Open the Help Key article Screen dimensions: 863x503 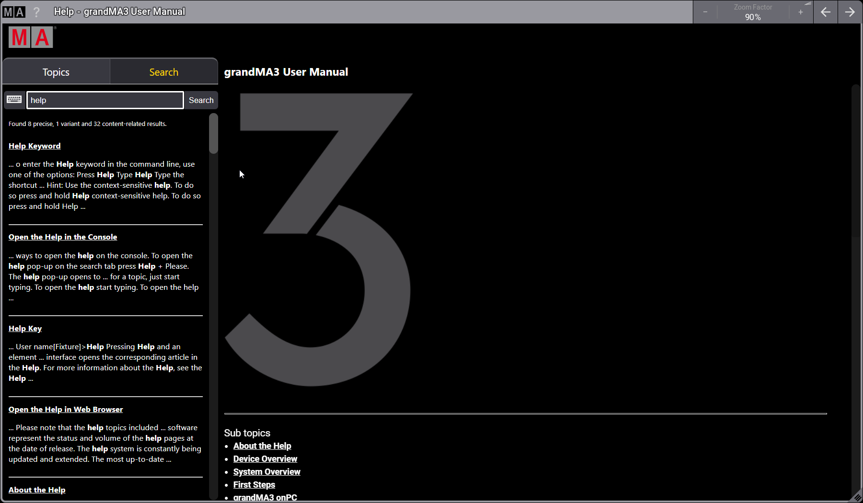[x=25, y=329]
